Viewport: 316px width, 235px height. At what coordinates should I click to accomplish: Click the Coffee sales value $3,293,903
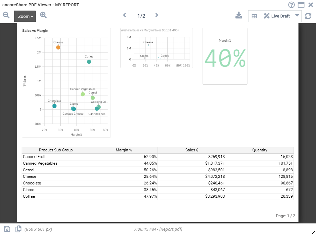tap(215, 196)
